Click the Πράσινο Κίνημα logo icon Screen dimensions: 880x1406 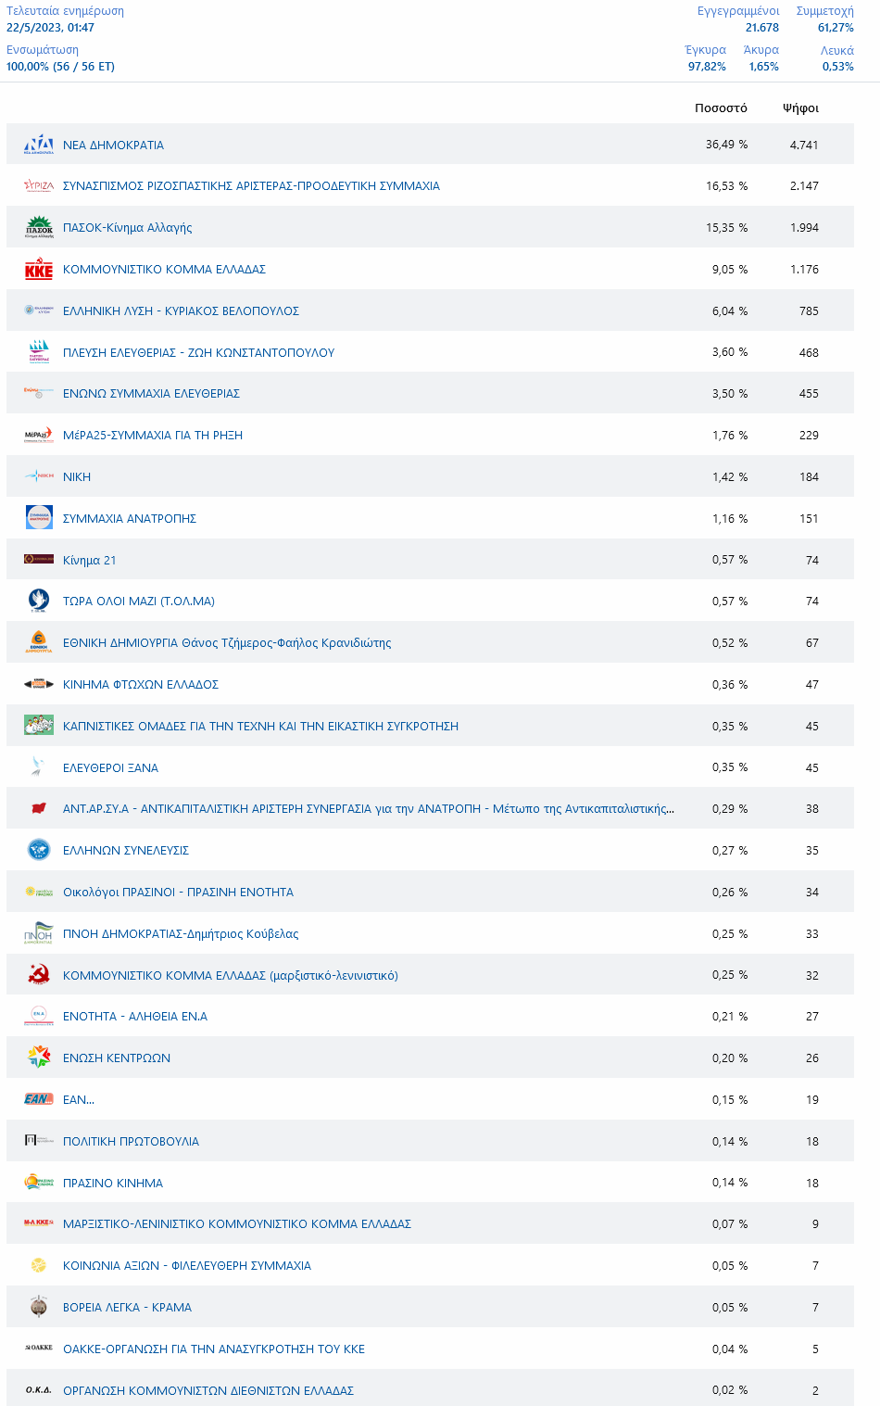[39, 1183]
